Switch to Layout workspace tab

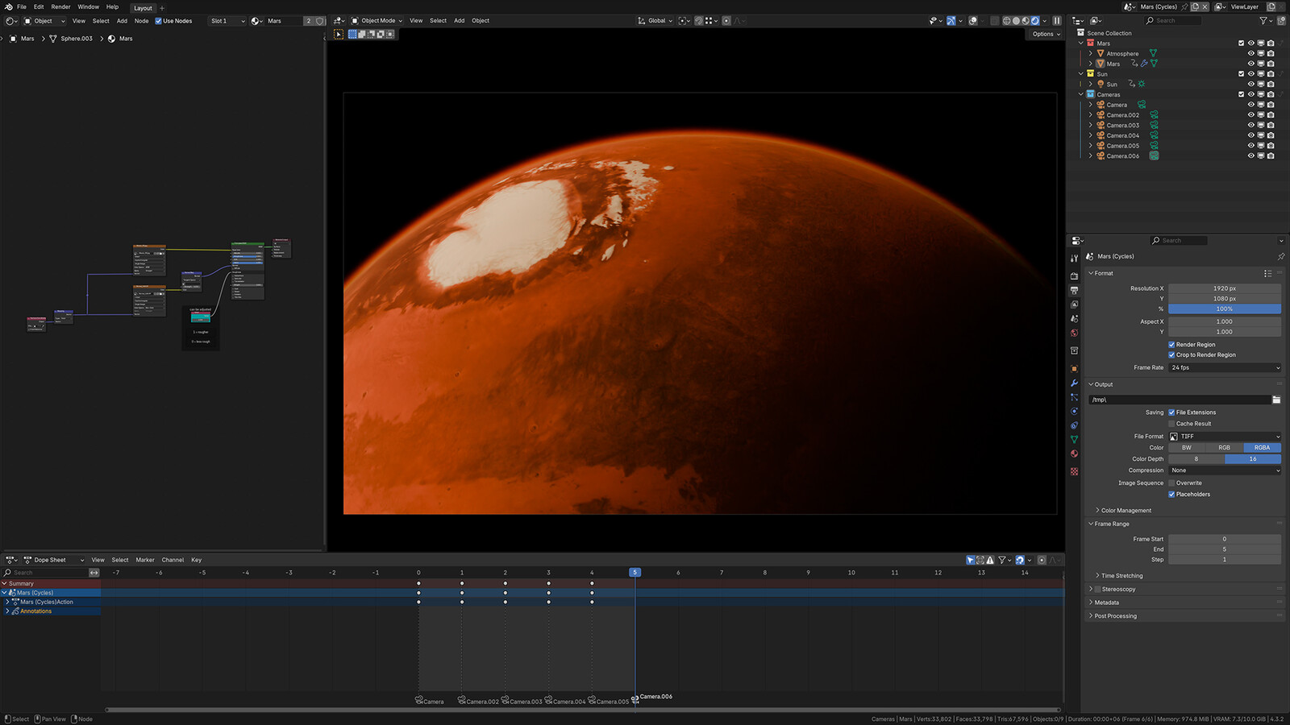(x=143, y=8)
